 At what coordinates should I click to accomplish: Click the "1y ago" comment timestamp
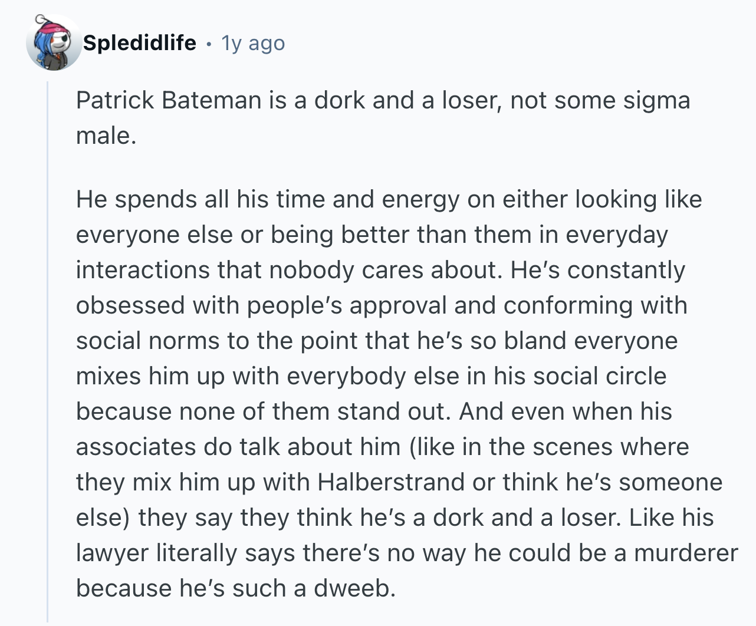pos(253,43)
